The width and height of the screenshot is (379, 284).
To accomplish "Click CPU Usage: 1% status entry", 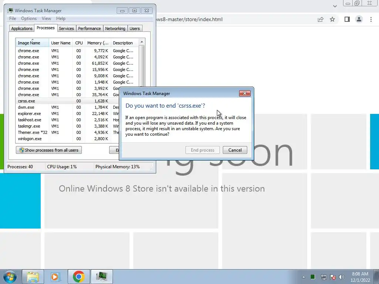I will (x=62, y=167).
